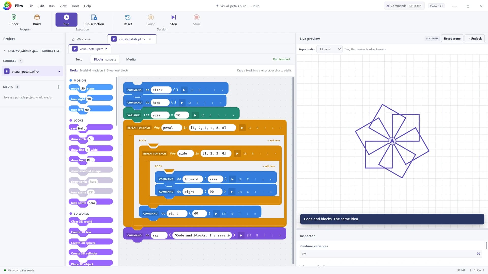Undock the live preview panel
The image size is (488, 274).
tap(475, 39)
